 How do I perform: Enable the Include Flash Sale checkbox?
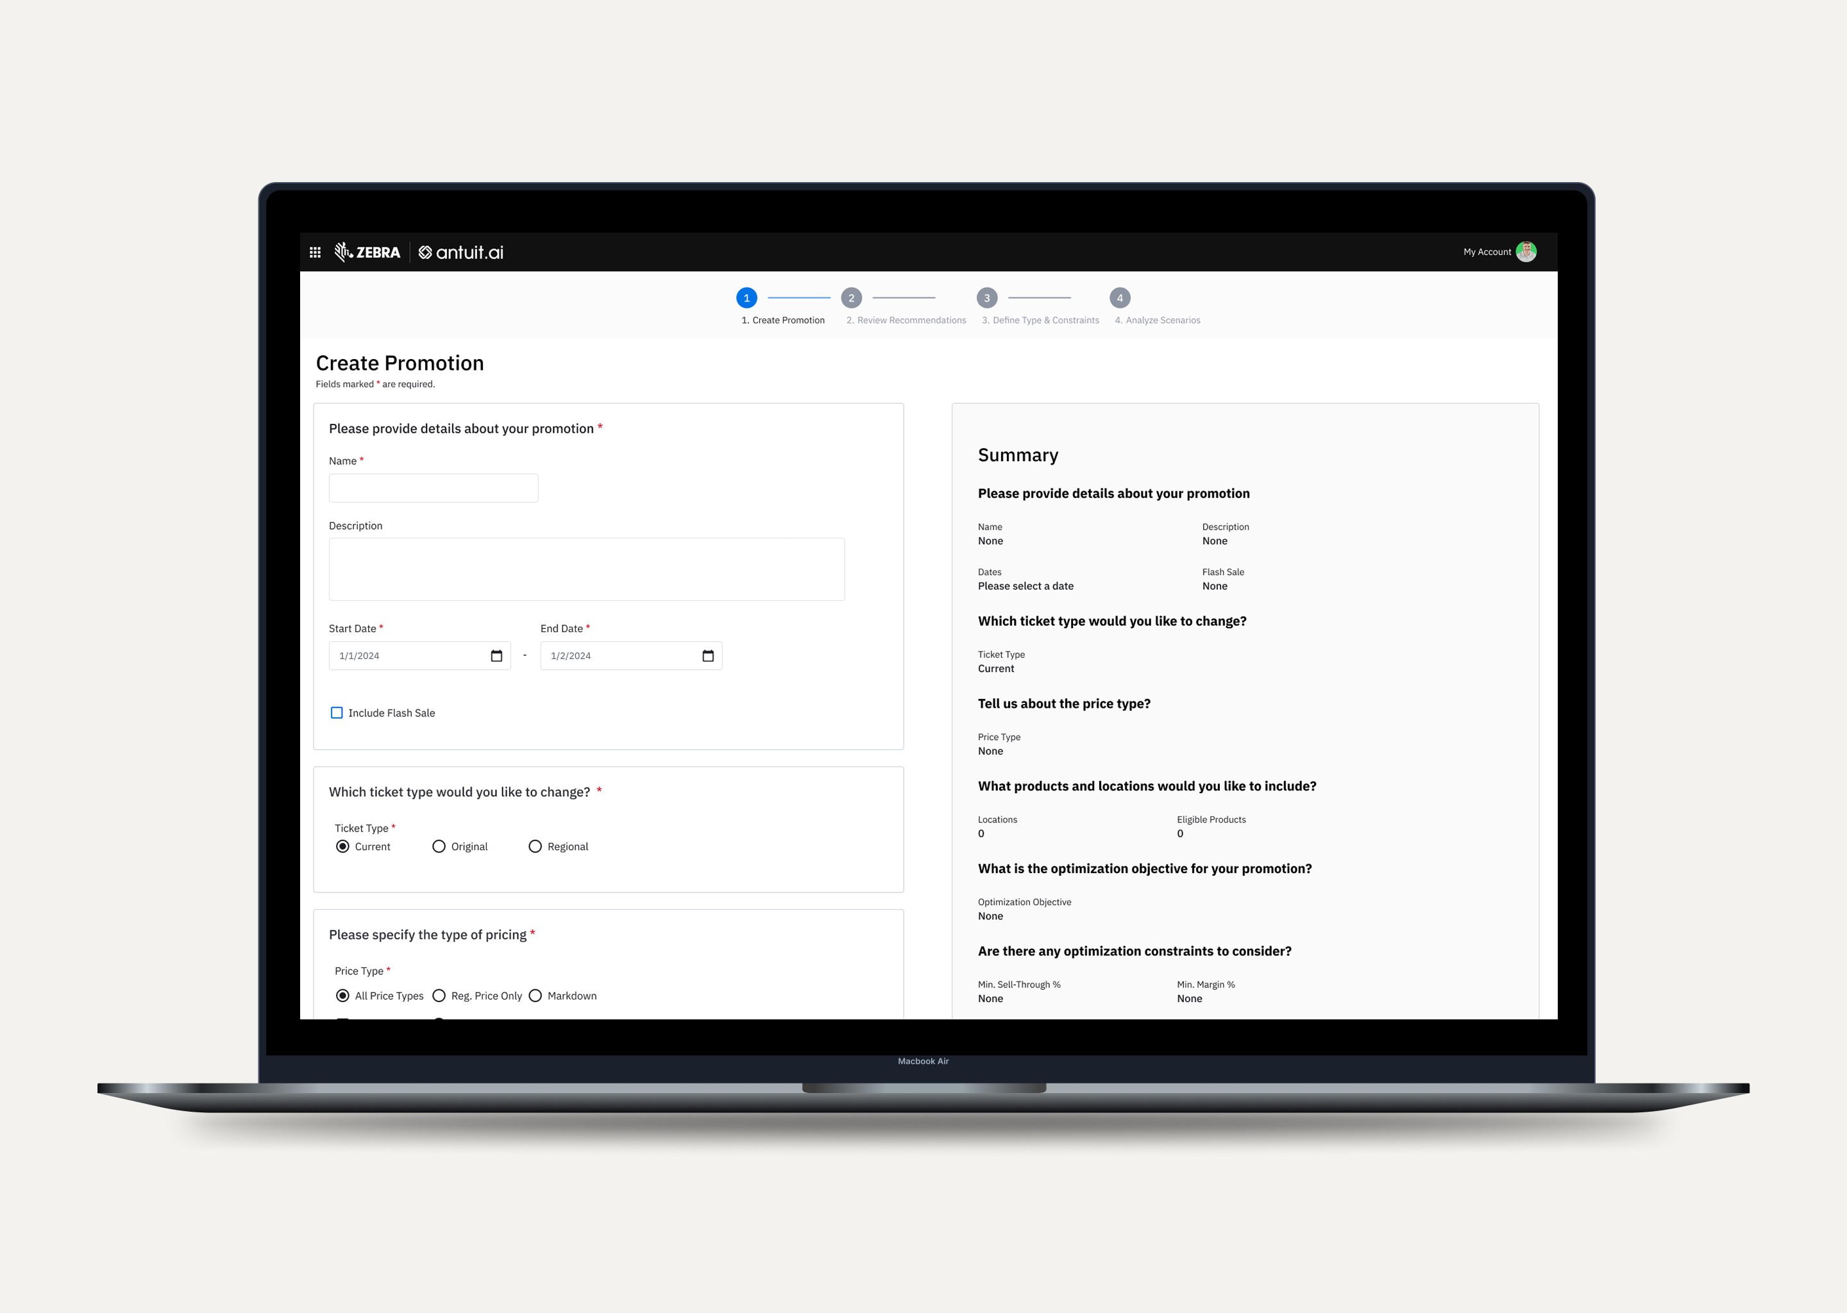[x=337, y=712]
